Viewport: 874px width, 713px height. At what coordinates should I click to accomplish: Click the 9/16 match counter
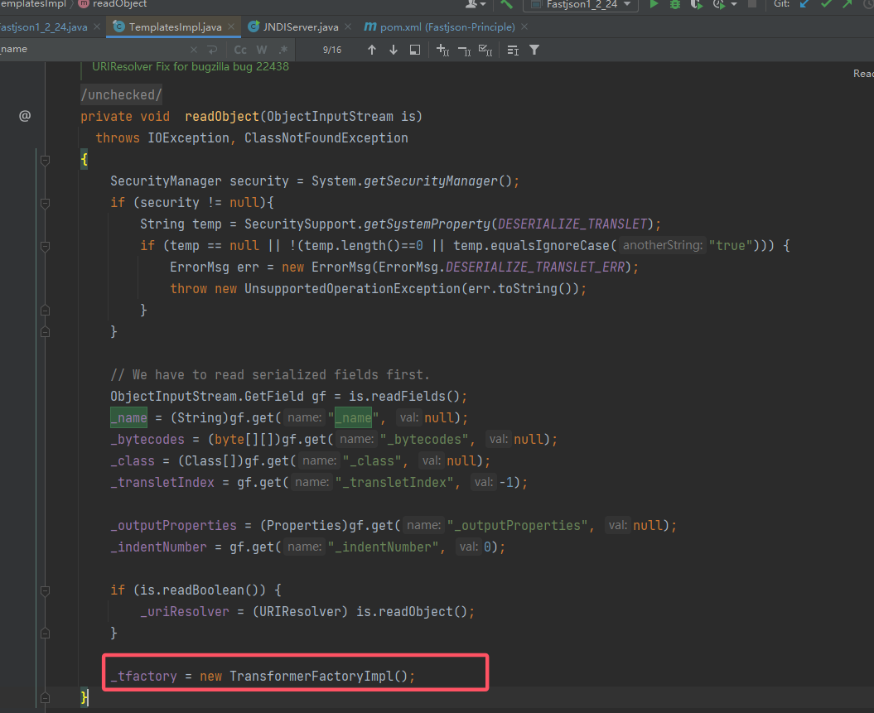332,51
